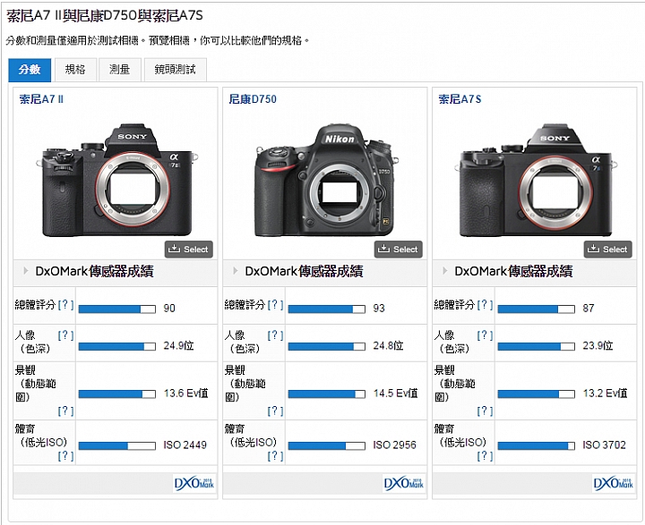The width and height of the screenshot is (645, 525).
Task: Open 體育低光ISO help [?] for Nikon D750
Action: 275,455
